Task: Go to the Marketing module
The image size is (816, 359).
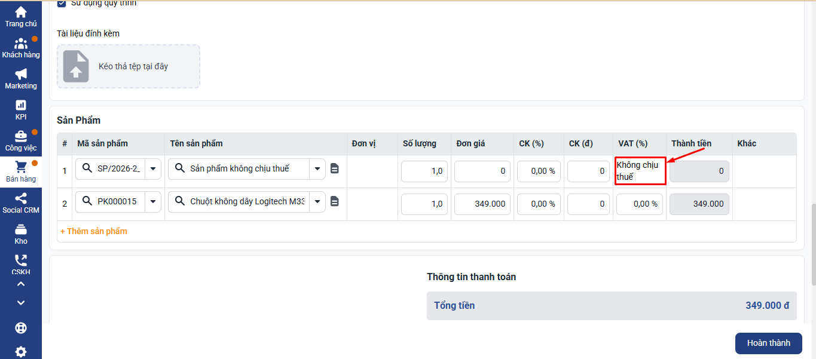Action: 21,78
